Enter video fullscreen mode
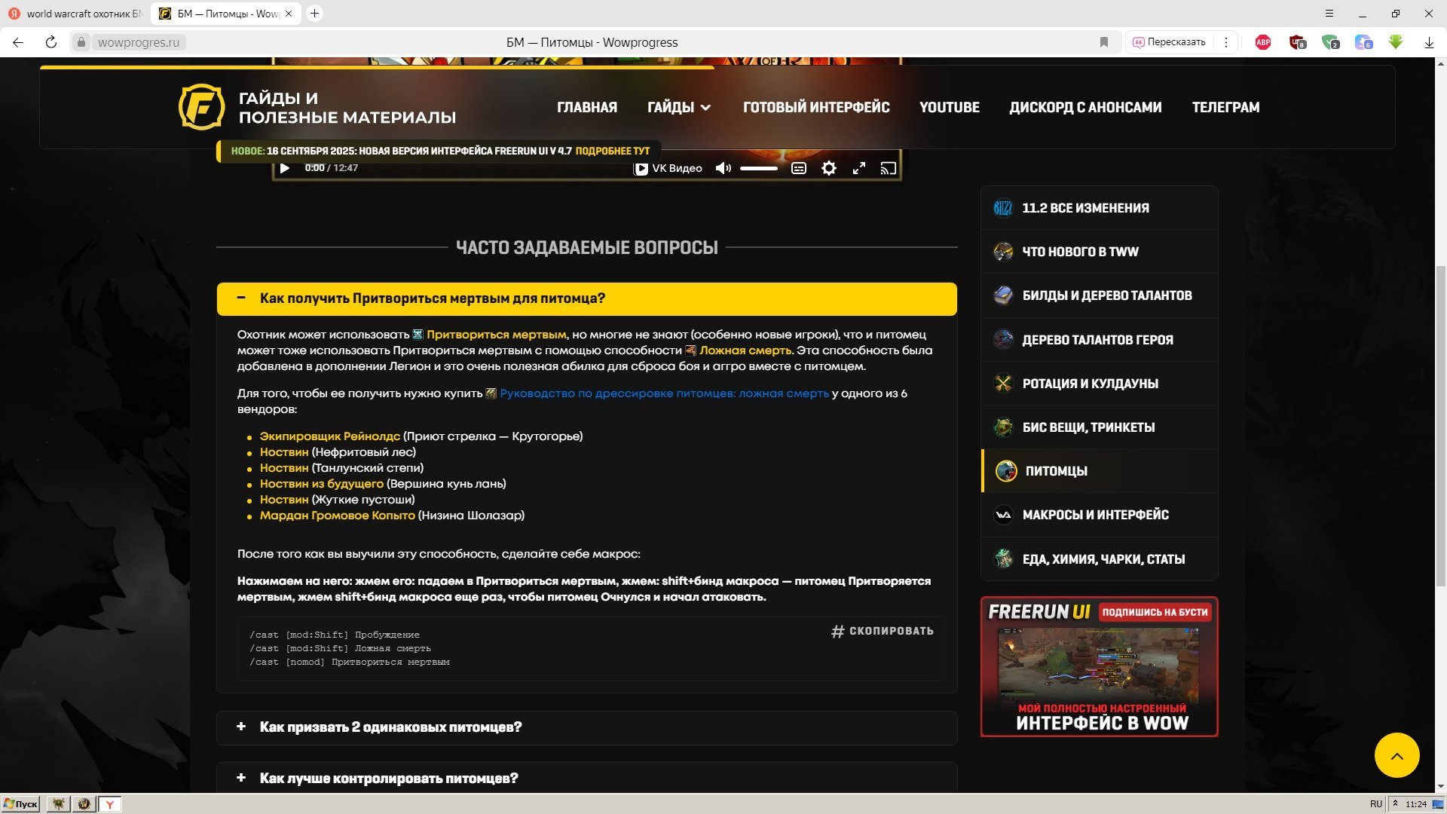 coord(858,168)
